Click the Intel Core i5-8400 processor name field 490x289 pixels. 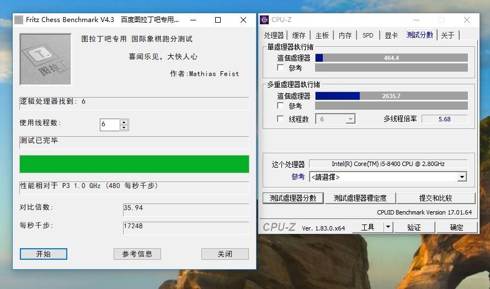pos(388,164)
